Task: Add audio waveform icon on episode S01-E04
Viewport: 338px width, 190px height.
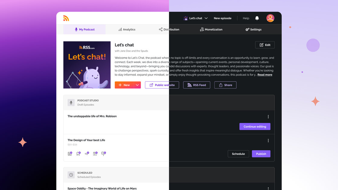Action: coord(87,154)
